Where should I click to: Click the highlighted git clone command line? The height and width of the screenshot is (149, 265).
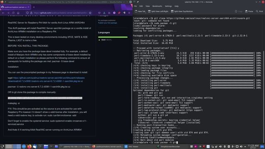click(x=45, y=98)
